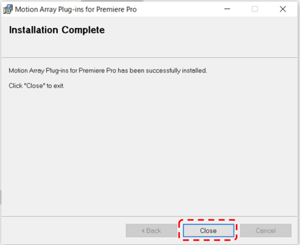Click the grey bar above the title bar
This screenshot has height=245, width=300.
tap(112, 1)
